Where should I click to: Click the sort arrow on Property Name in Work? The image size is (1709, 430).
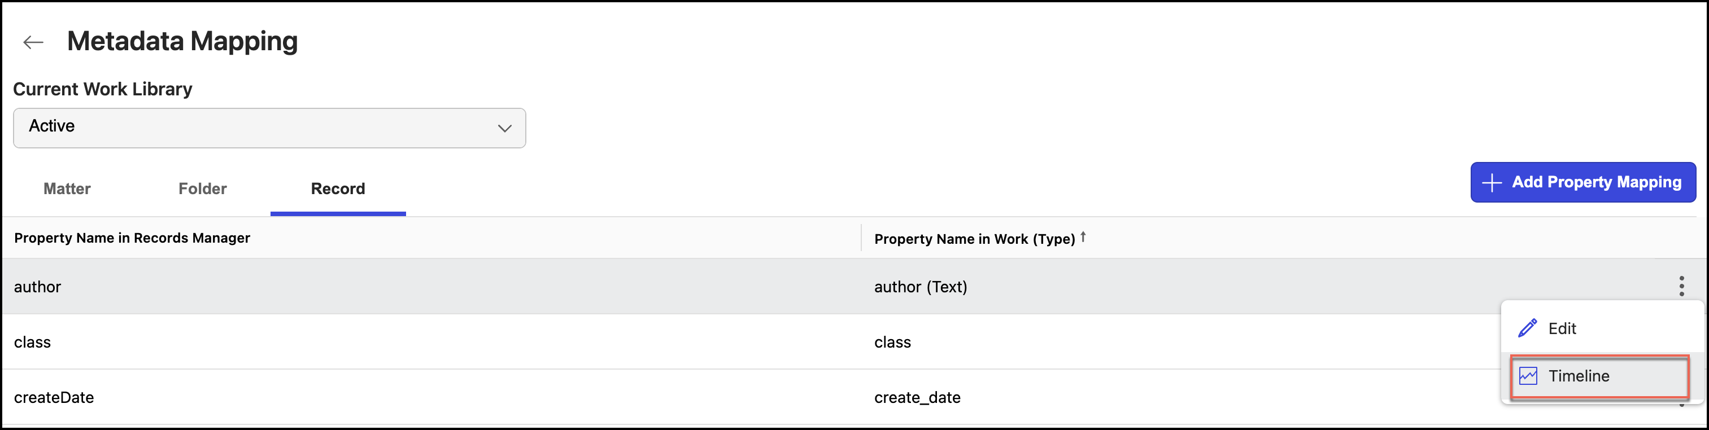pyautogui.click(x=1083, y=236)
